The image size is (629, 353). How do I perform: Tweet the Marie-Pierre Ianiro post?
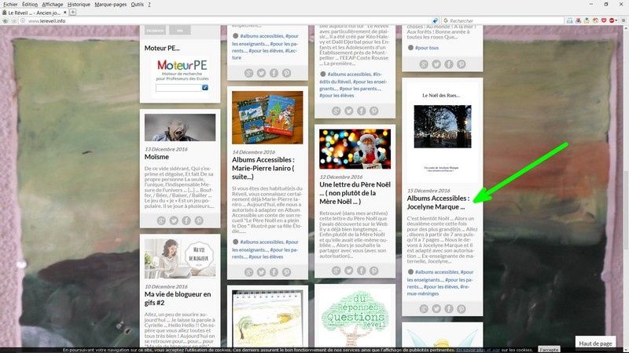point(261,272)
